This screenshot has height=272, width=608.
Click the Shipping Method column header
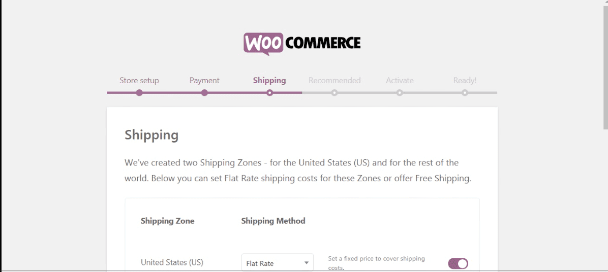273,221
